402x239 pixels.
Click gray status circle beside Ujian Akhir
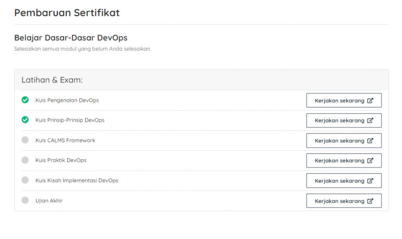point(25,200)
